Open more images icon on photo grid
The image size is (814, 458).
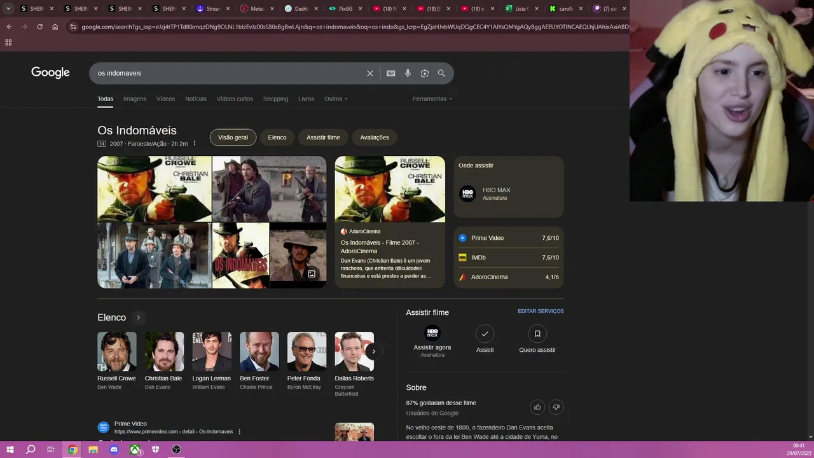click(x=312, y=274)
